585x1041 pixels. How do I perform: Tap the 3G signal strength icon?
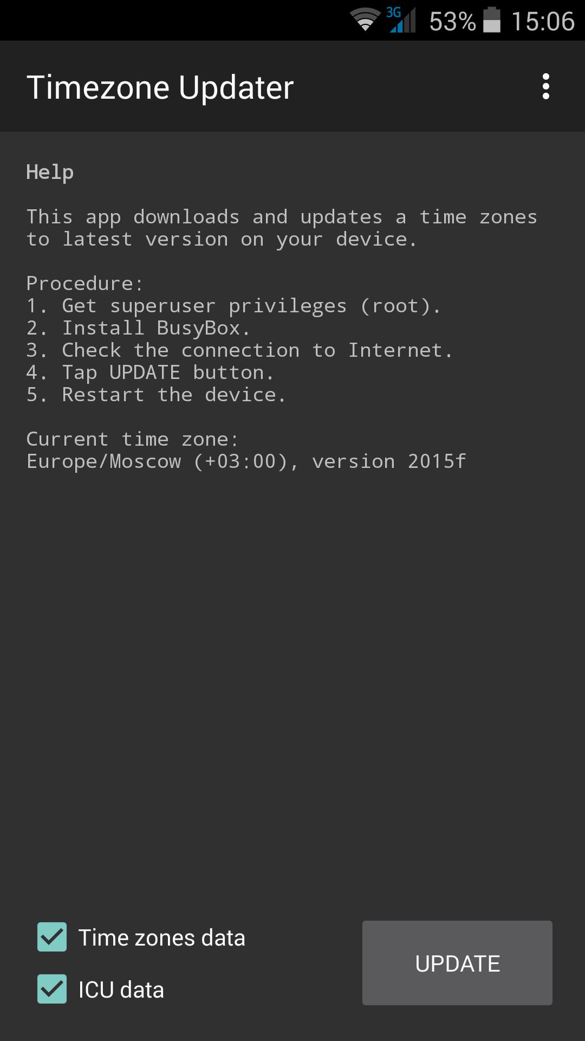(401, 20)
